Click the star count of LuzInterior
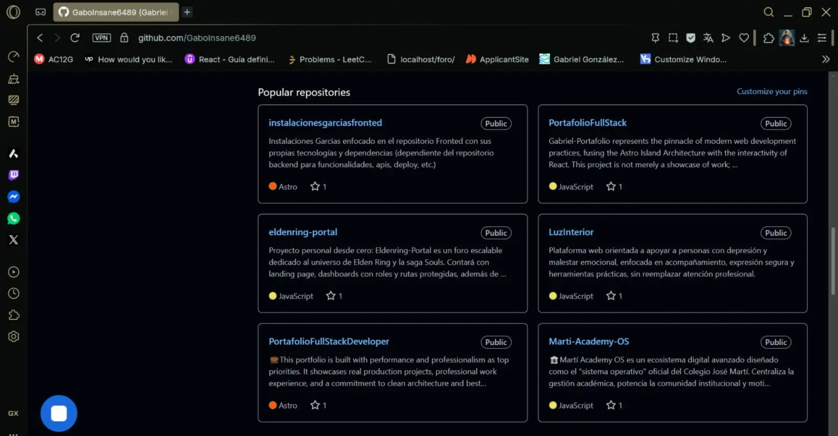The image size is (838, 436). (614, 296)
